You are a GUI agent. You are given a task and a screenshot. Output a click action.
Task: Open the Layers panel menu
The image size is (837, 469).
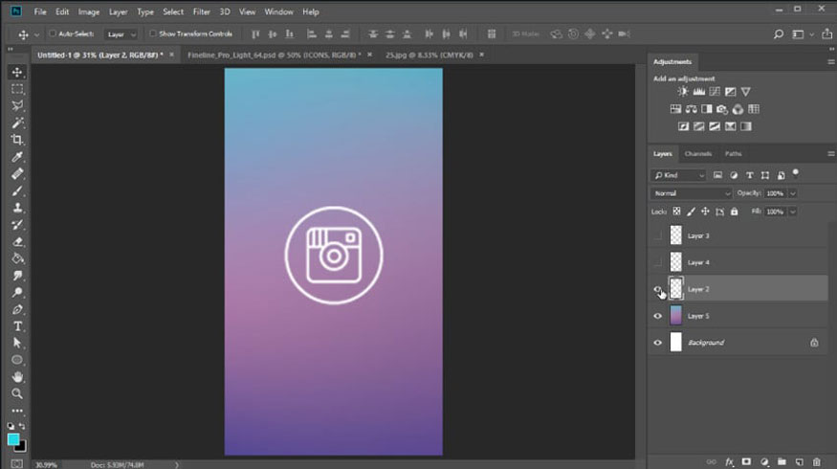(x=830, y=154)
